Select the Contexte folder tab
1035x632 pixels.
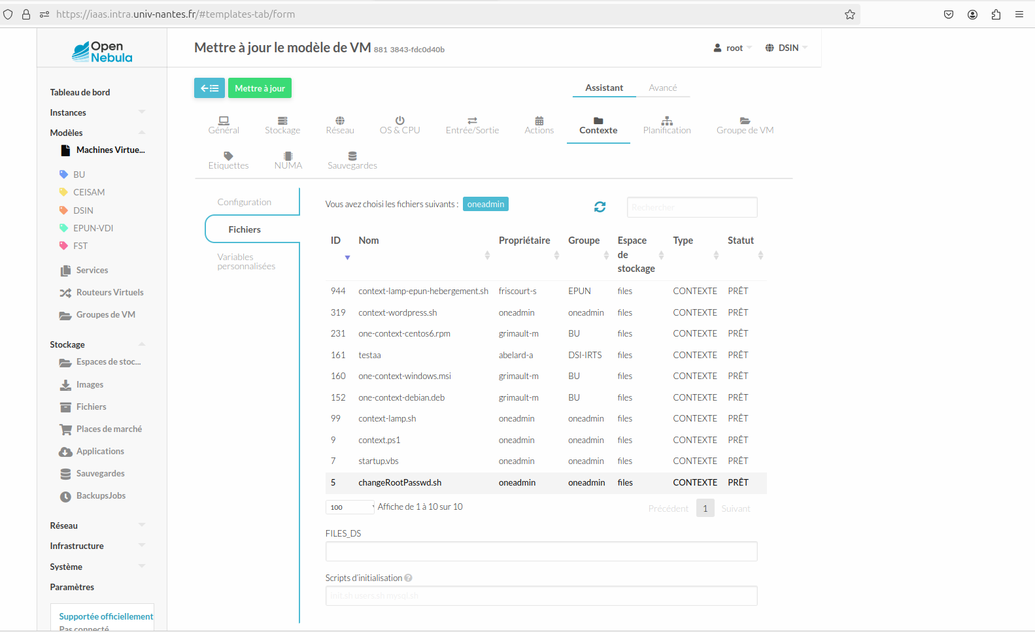pyautogui.click(x=598, y=125)
